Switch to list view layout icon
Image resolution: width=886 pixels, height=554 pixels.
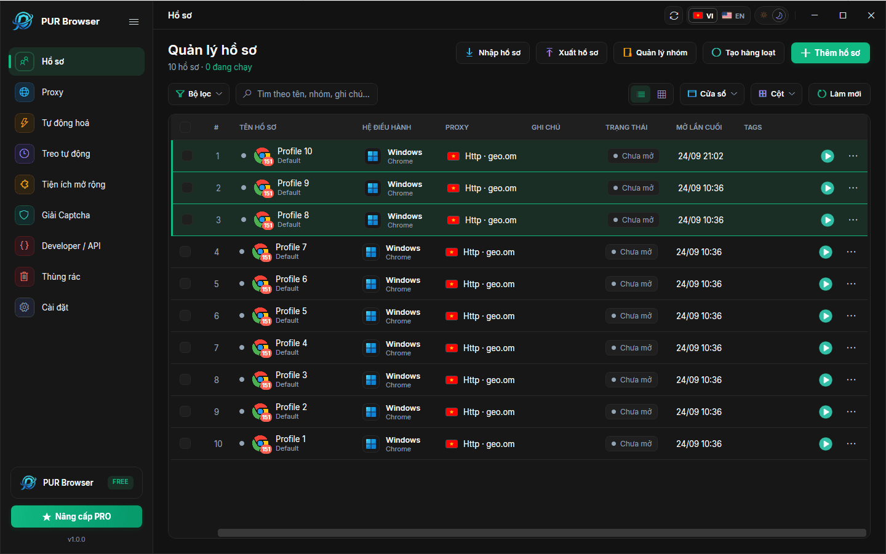point(641,94)
